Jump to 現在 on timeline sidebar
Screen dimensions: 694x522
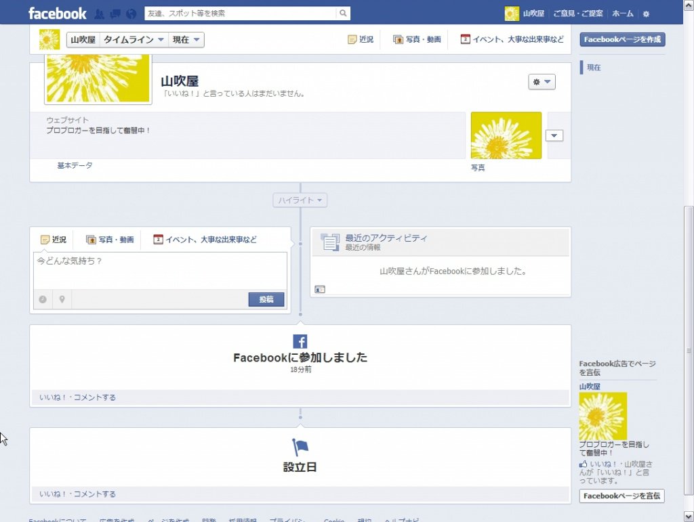(594, 67)
